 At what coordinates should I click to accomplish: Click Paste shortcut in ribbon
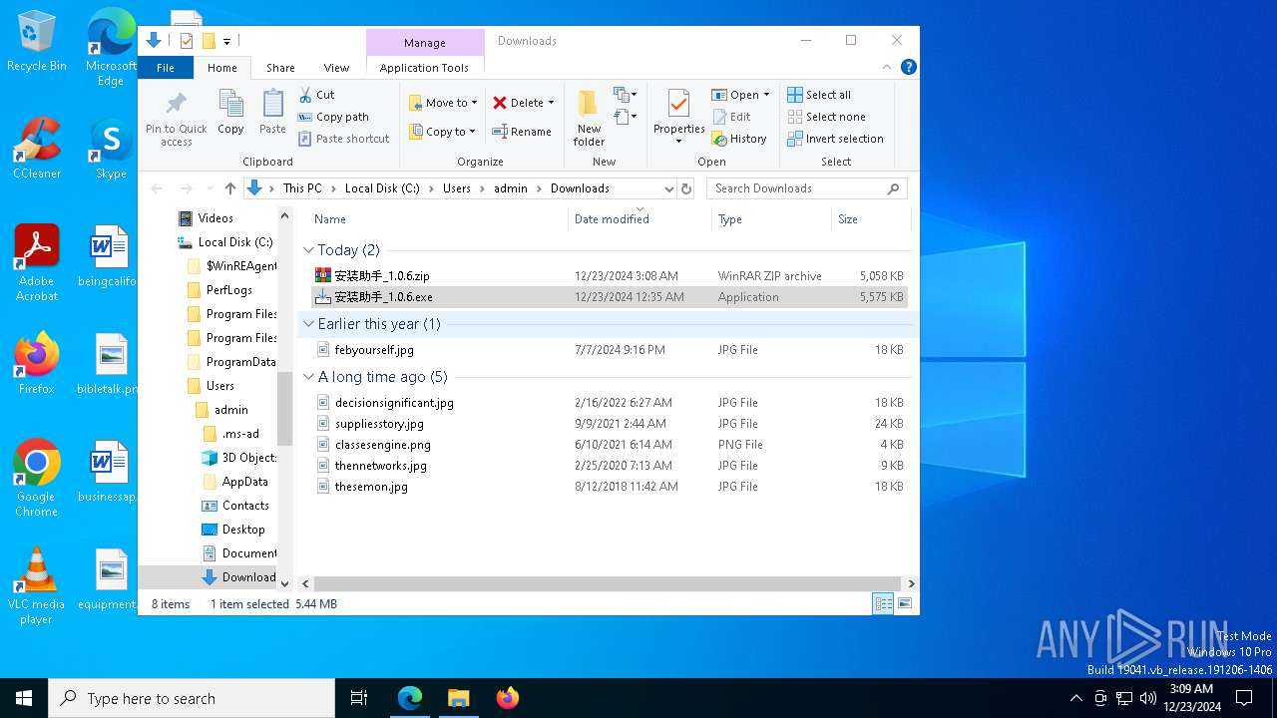click(343, 139)
